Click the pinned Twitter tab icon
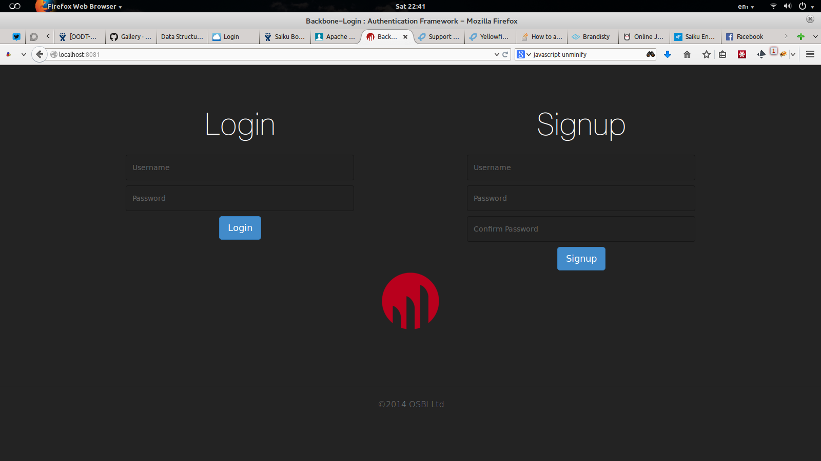This screenshot has height=461, width=821. (x=16, y=37)
